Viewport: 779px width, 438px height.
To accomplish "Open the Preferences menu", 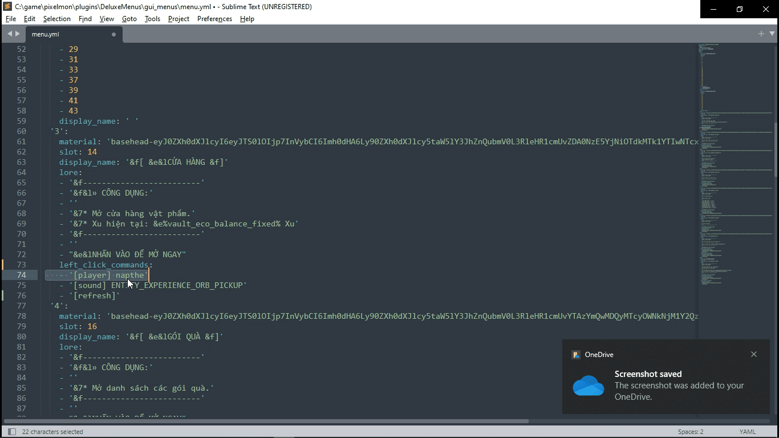I will (214, 19).
